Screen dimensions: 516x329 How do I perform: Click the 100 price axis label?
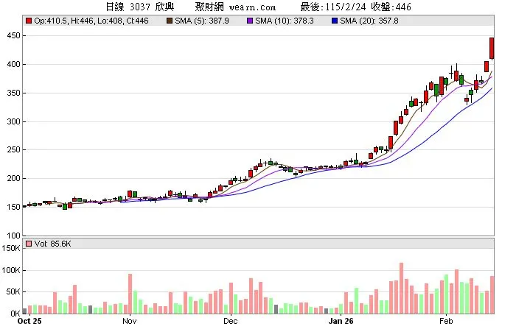(x=13, y=236)
